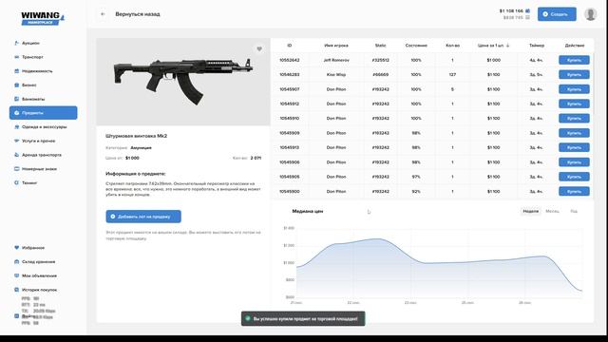The width and height of the screenshot is (608, 342).
Task: Switch the price chart to Неделя
Action: (x=530, y=211)
